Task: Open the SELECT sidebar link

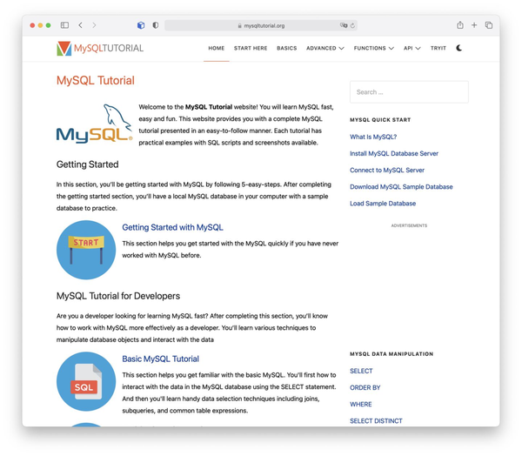Action: pyautogui.click(x=361, y=371)
